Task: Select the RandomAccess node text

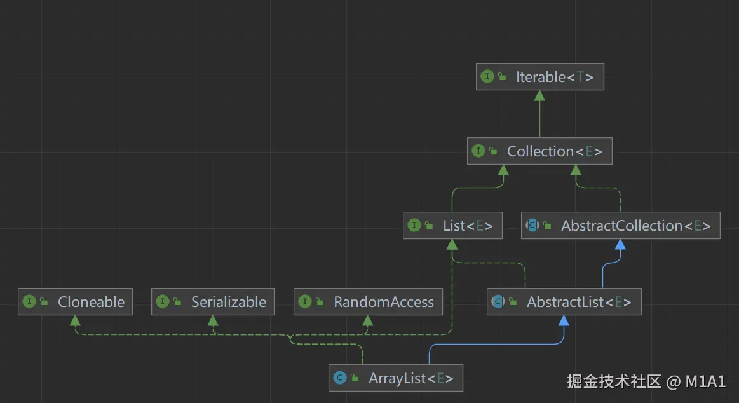Action: [384, 302]
